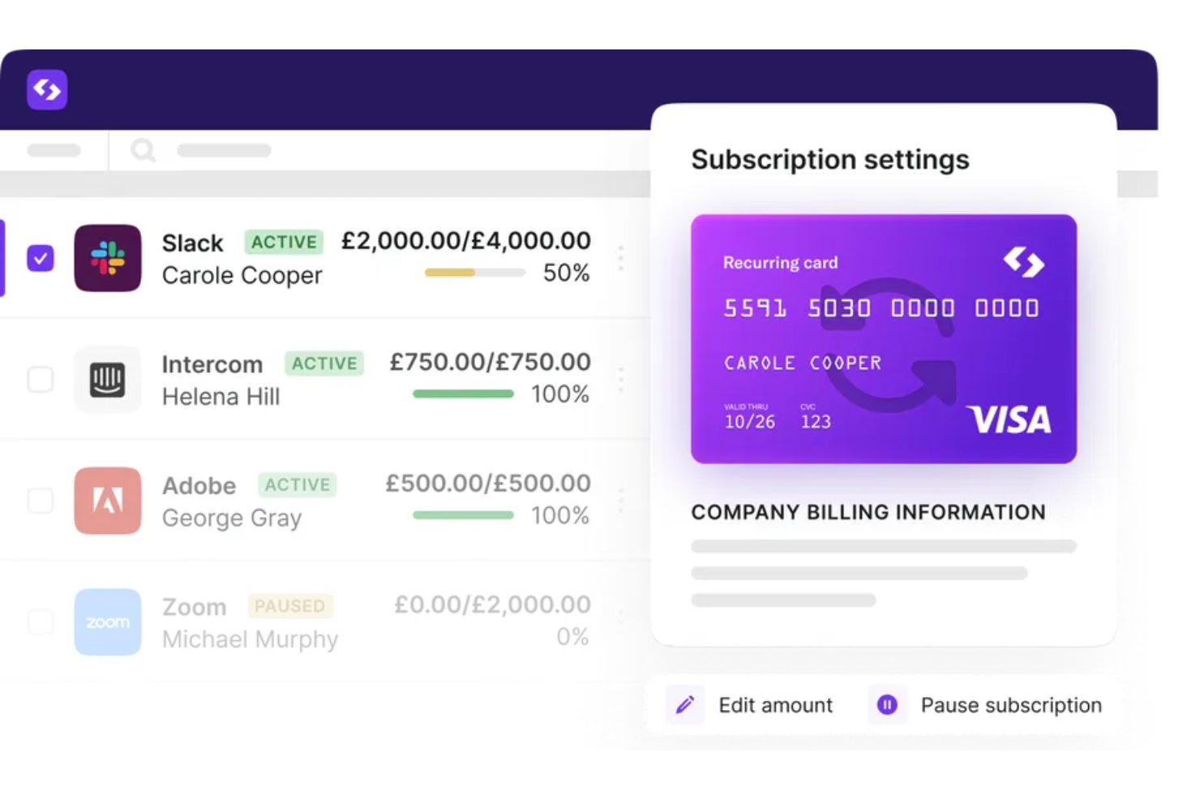The height and width of the screenshot is (800, 1200).
Task: Uncheck the Slack subscription row
Action: [x=40, y=258]
